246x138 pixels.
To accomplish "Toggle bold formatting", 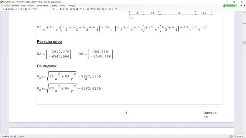I will 61,9.
